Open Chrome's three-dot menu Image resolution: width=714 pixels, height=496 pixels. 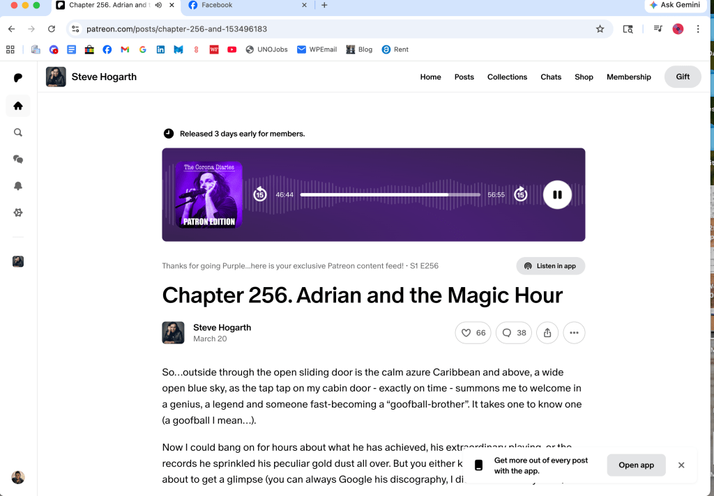(x=698, y=29)
